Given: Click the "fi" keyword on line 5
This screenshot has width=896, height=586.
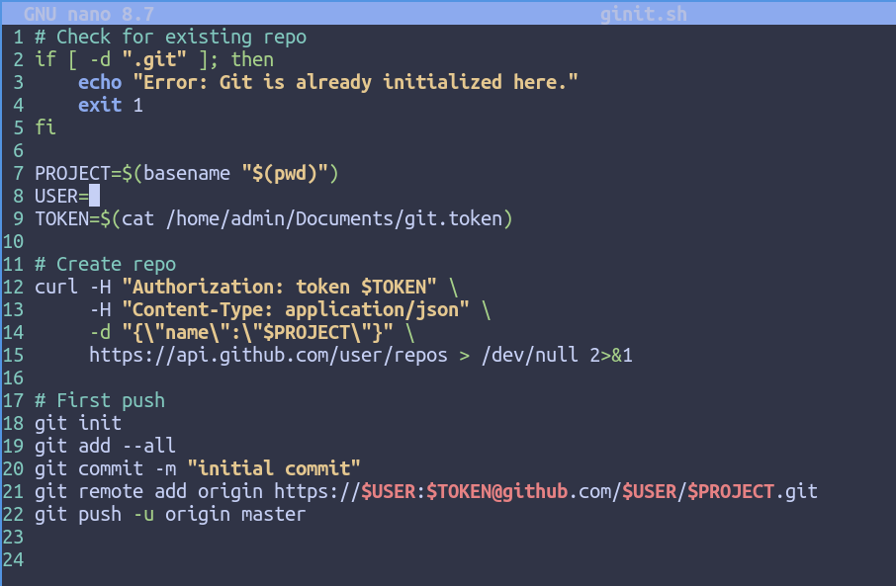Looking at the screenshot, I should pyautogui.click(x=45, y=127).
